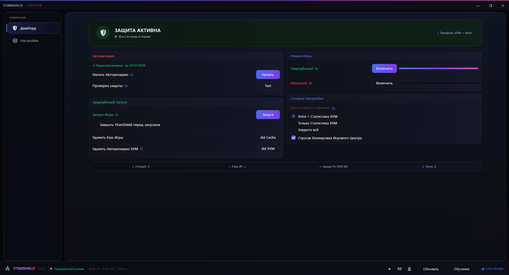The width and height of the screenshot is (509, 275).
Task: Click info icon beside Проверка защиты
Action: (x=126, y=86)
